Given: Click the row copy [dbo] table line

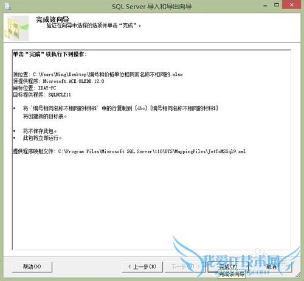Looking at the screenshot, I should (x=120, y=108).
